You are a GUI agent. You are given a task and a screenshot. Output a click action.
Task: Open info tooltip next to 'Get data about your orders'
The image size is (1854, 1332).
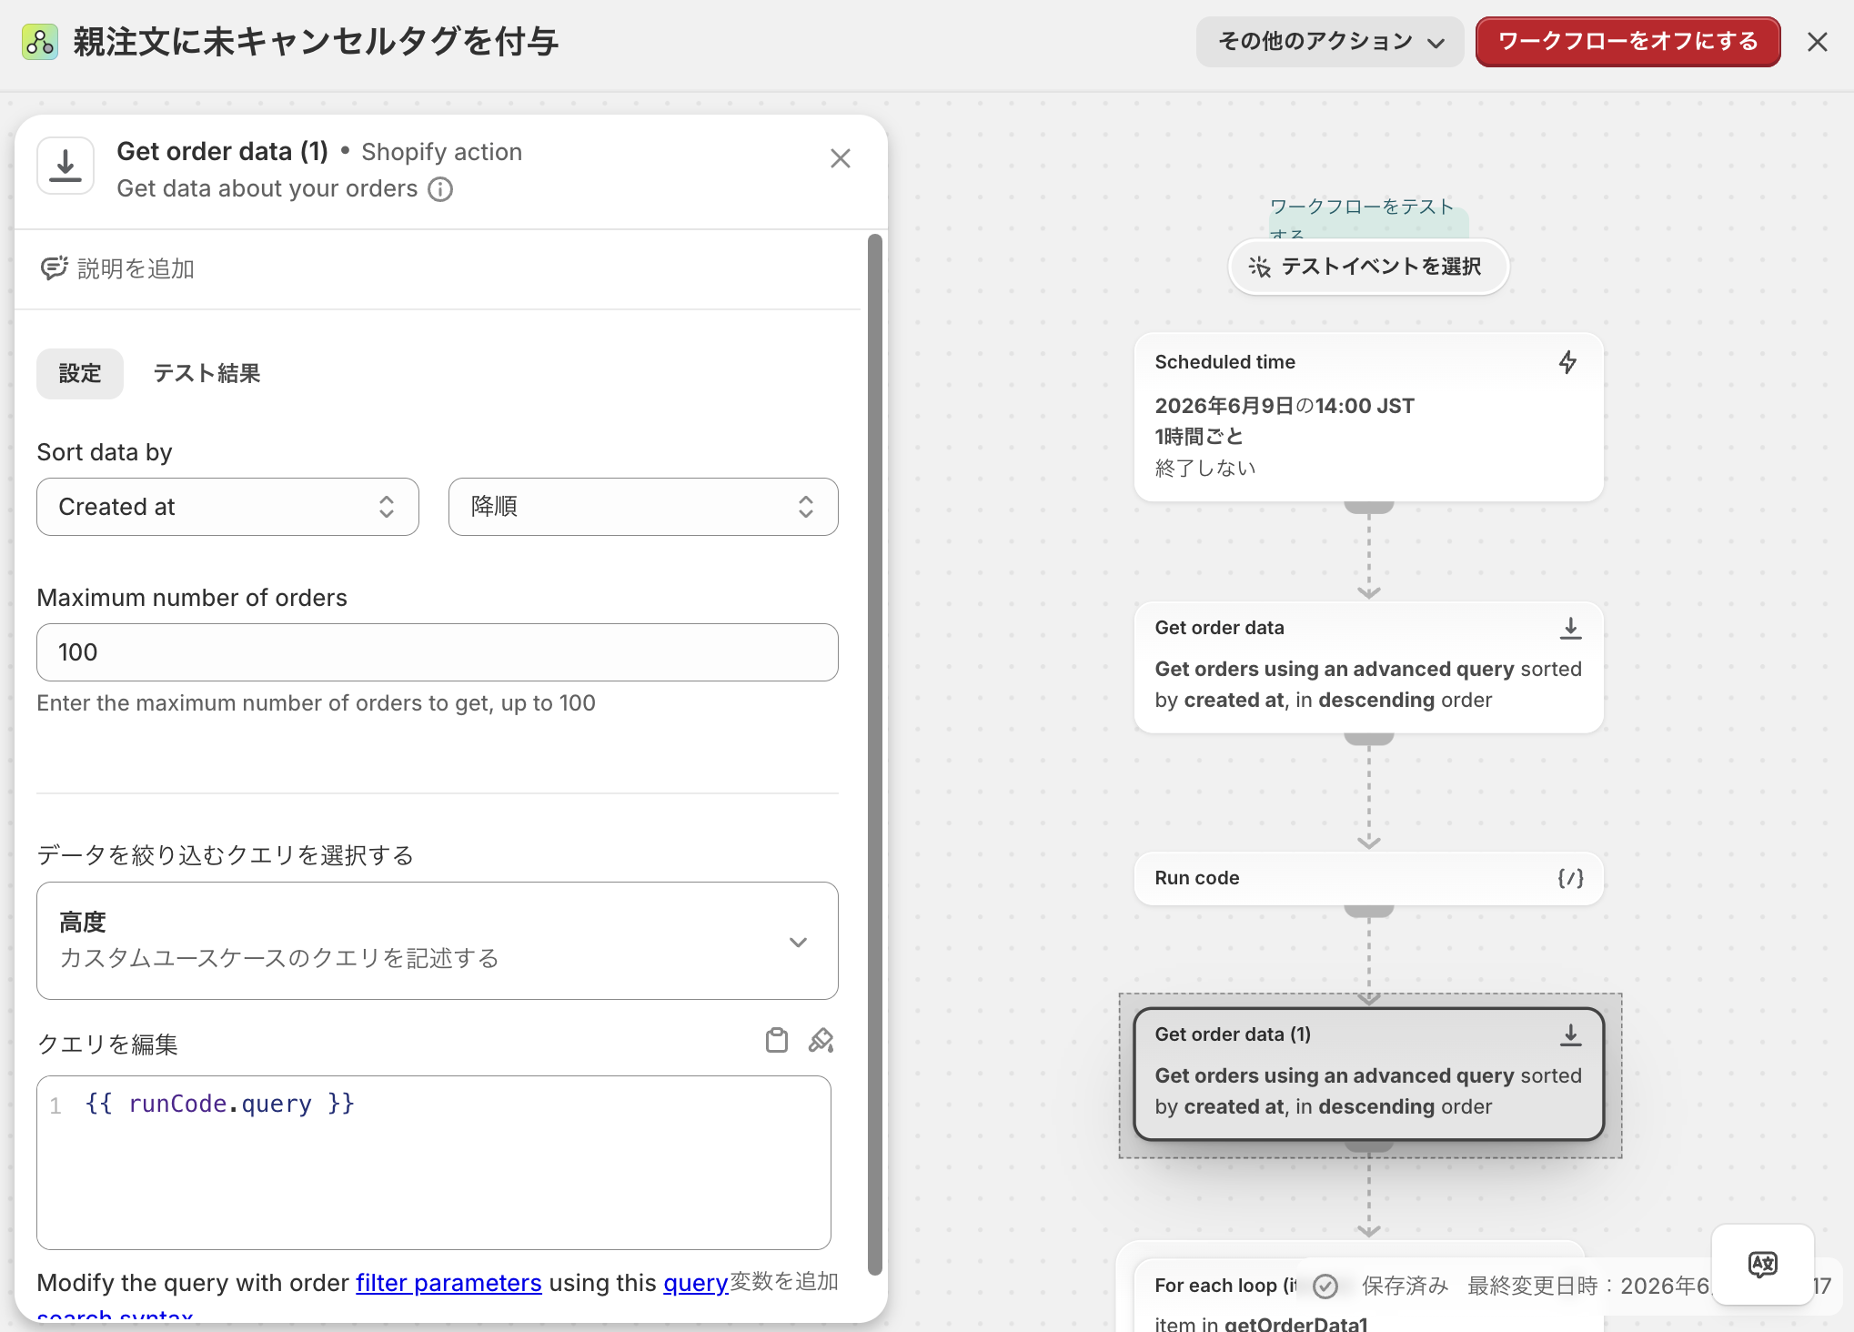(x=440, y=189)
